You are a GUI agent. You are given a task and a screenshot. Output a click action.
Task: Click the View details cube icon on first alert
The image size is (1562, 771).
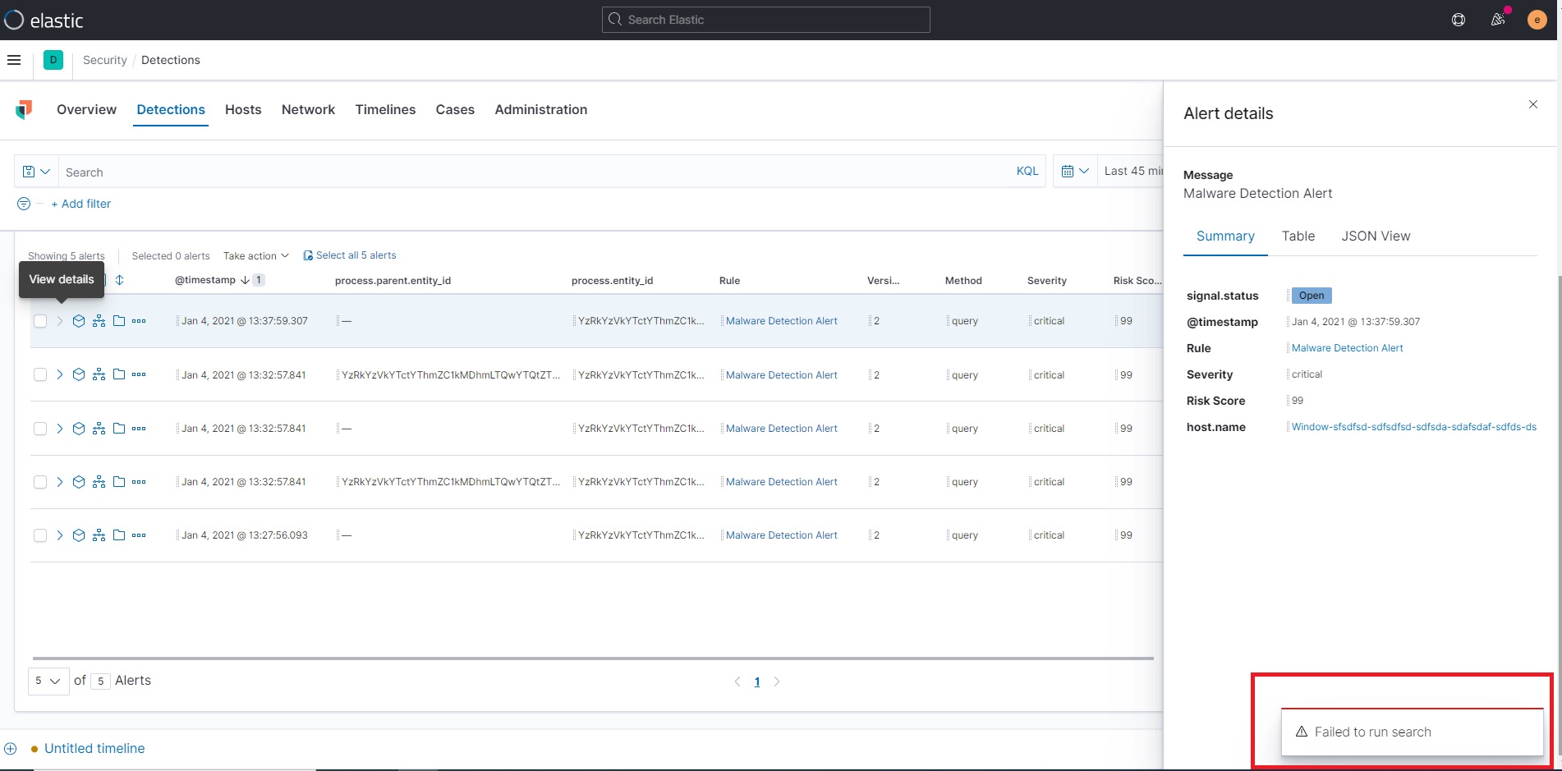[78, 321]
